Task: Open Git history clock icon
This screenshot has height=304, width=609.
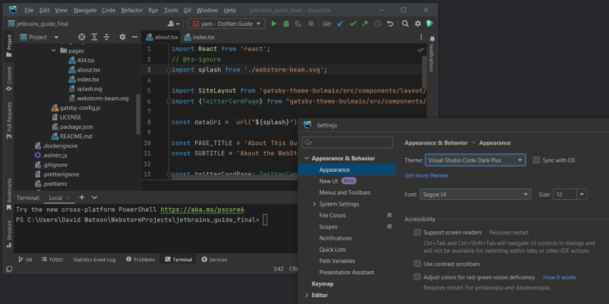Action: tap(377, 24)
